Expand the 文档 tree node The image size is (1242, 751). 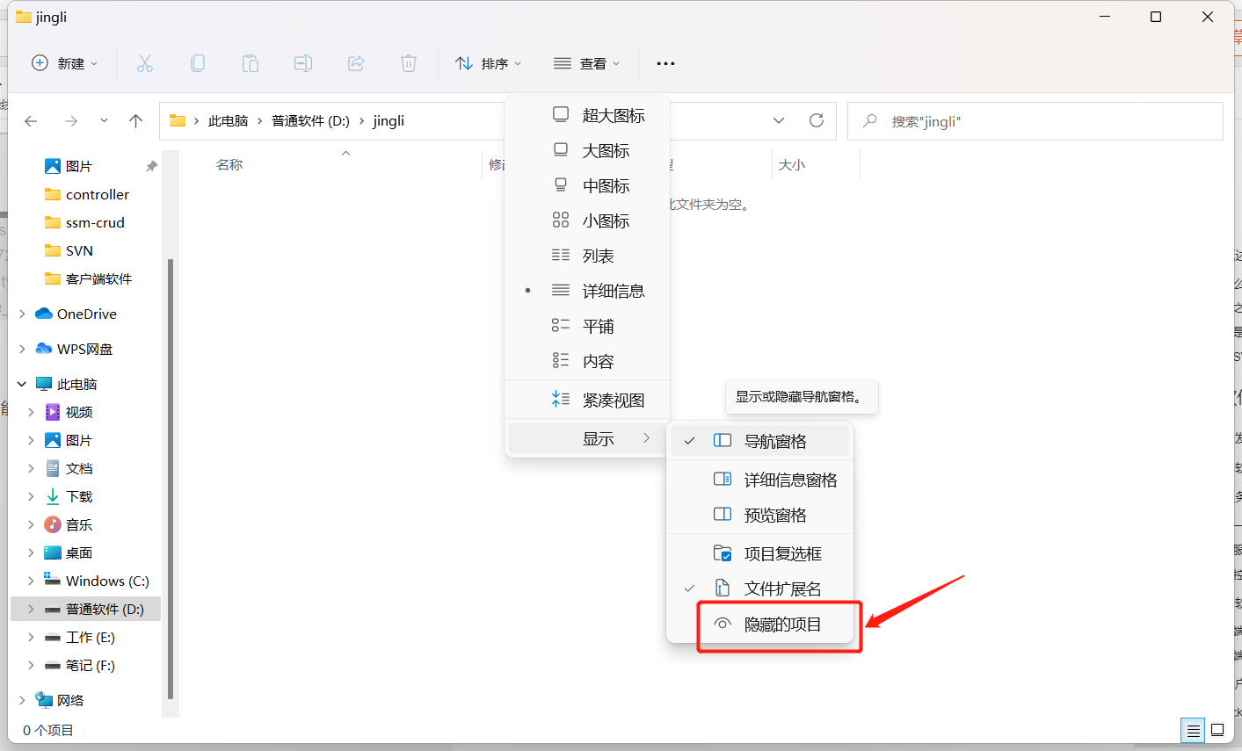(32, 468)
